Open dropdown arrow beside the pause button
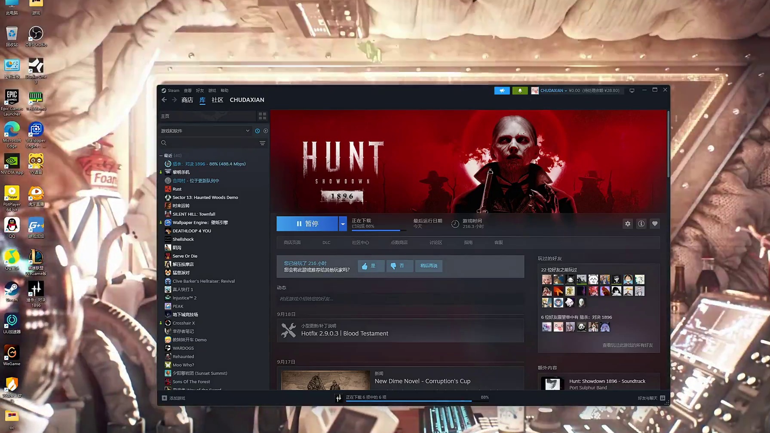 pyautogui.click(x=343, y=224)
